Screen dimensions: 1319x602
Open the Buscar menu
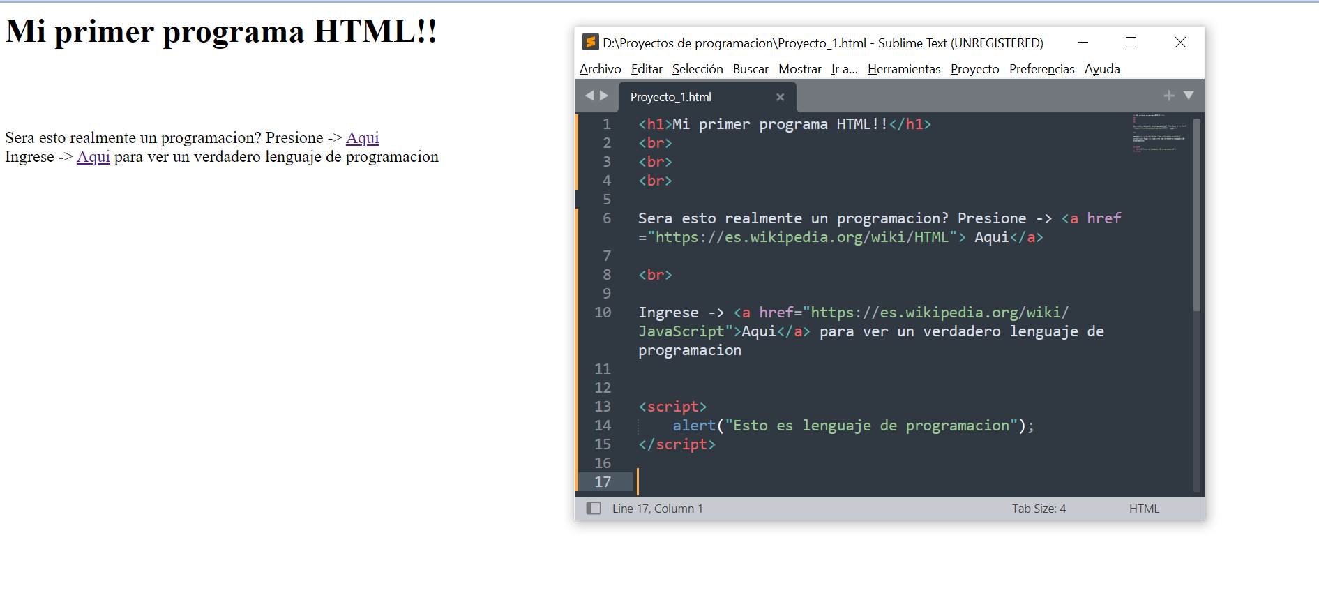click(751, 69)
